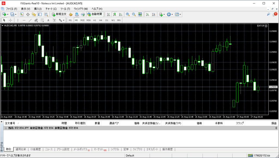Open the チャート (C) menu
The image size is (279, 158).
point(51,9)
